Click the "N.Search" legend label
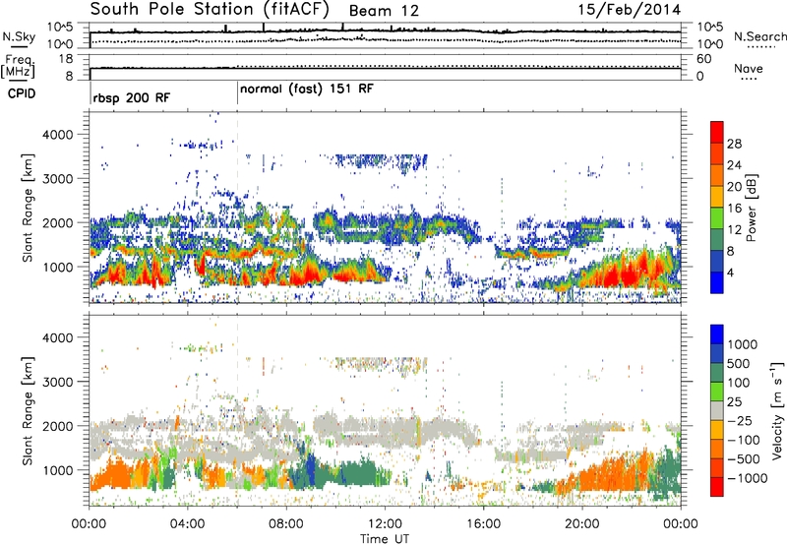The image size is (787, 545). pos(759,36)
